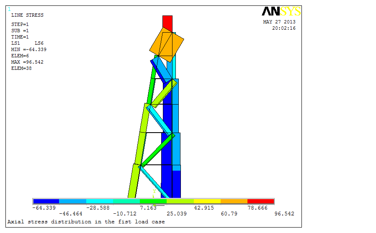
Task: Select the orange legend color band
Action: [234, 201]
